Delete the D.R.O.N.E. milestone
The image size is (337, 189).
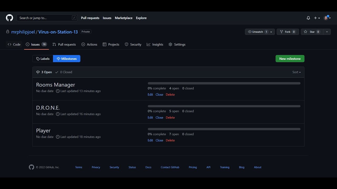pyautogui.click(x=170, y=117)
